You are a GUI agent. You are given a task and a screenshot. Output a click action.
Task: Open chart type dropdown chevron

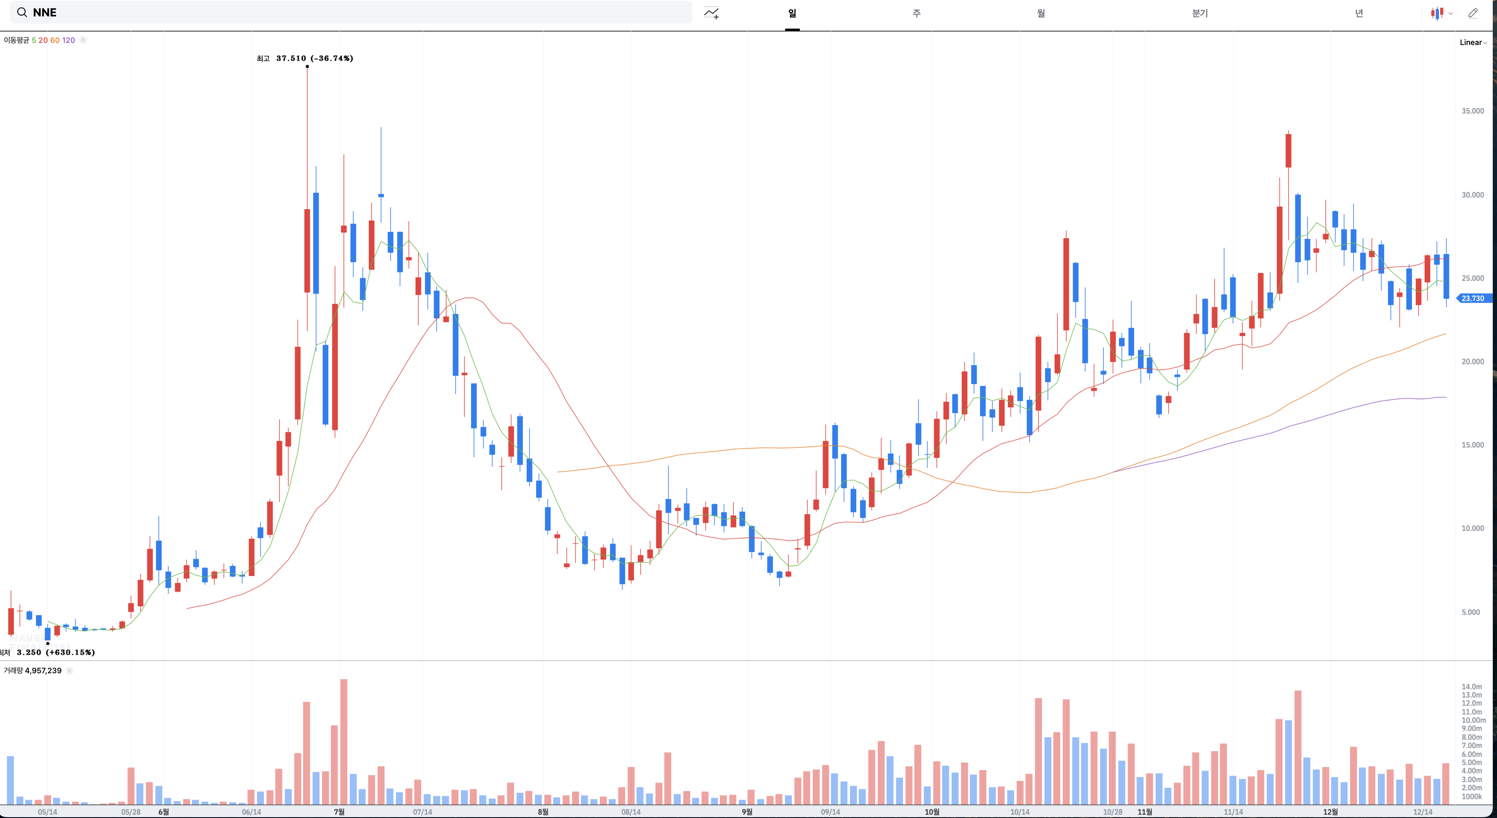click(1451, 13)
